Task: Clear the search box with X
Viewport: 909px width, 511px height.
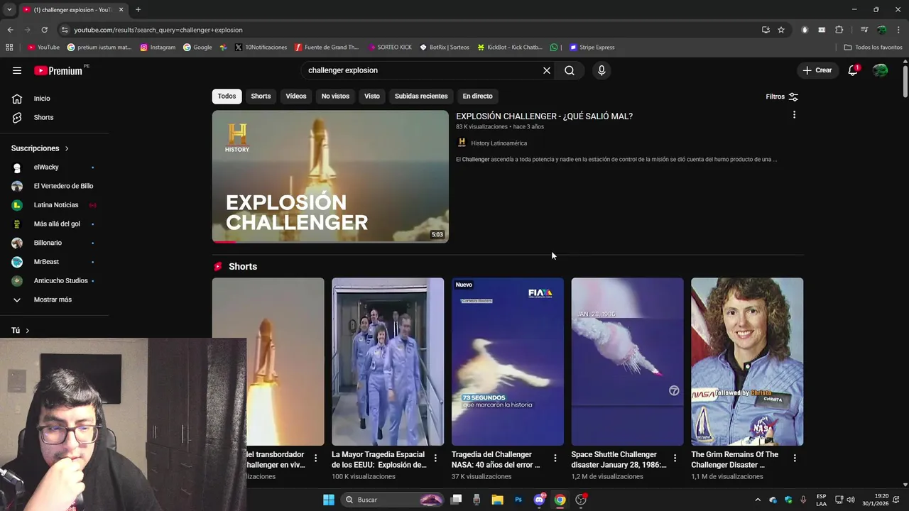Action: click(547, 70)
